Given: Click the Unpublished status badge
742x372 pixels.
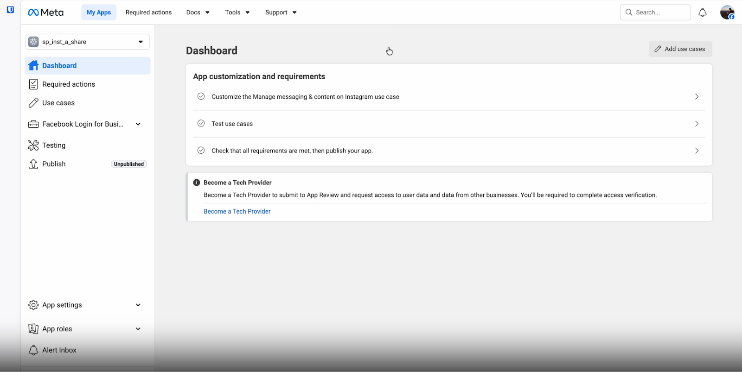Looking at the screenshot, I should point(129,164).
